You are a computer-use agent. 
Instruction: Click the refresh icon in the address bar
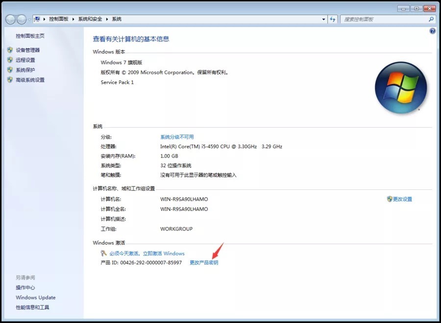pyautogui.click(x=333, y=19)
